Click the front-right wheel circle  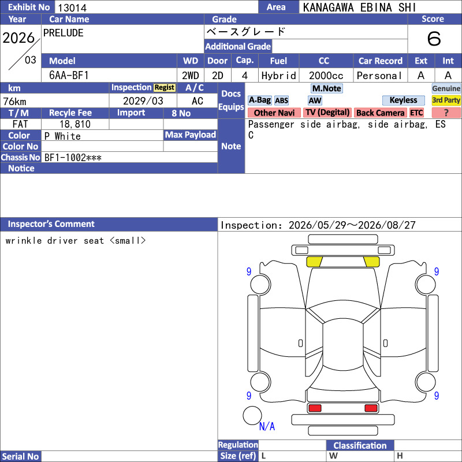[x=426, y=284]
